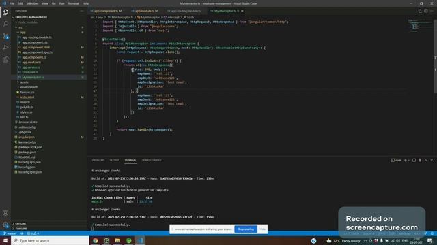Click the open changes icon in the editor title bar
The height and width of the screenshot is (245, 437).
[x=420, y=11]
